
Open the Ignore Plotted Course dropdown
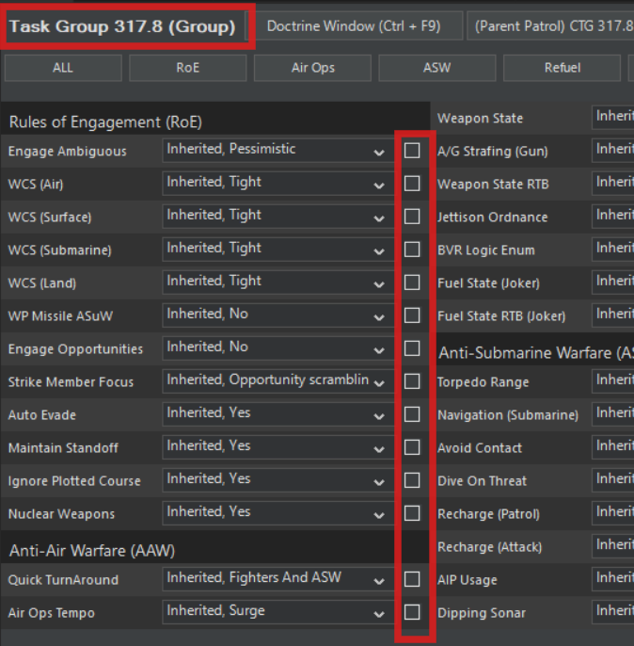(x=277, y=480)
